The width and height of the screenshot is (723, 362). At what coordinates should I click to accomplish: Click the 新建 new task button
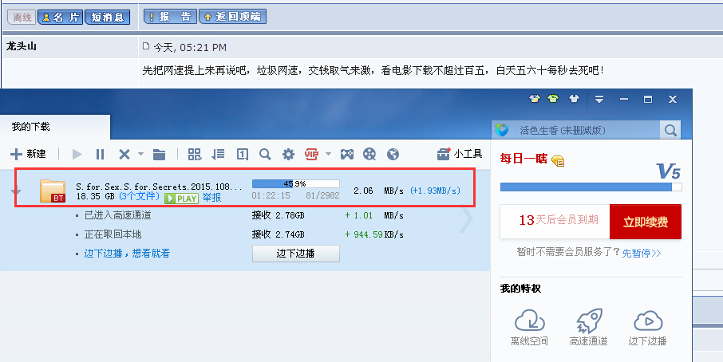(28, 154)
